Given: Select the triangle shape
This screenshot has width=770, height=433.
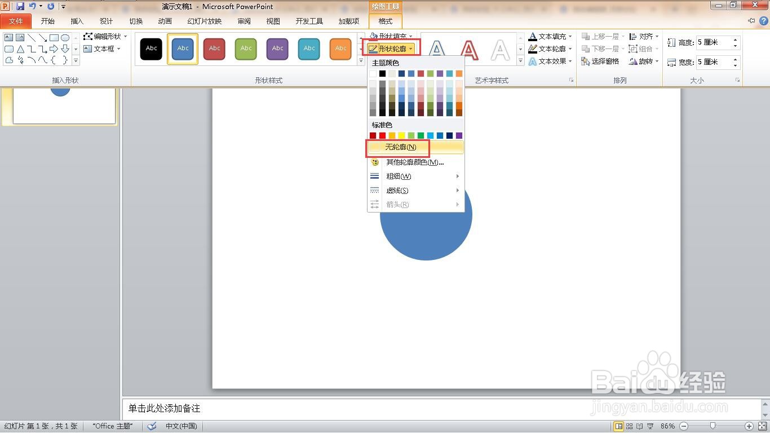Looking at the screenshot, I should tap(20, 49).
